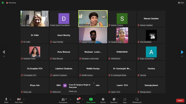
Task: Select Divya Jain's tile
Action: point(35,85)
